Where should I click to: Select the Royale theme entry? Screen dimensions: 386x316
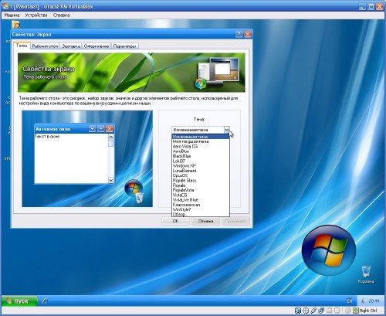click(201, 185)
